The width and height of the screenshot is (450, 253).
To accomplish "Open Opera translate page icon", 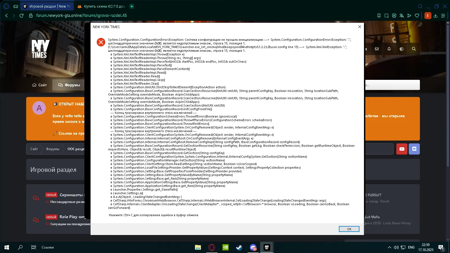I will click(402, 16).
